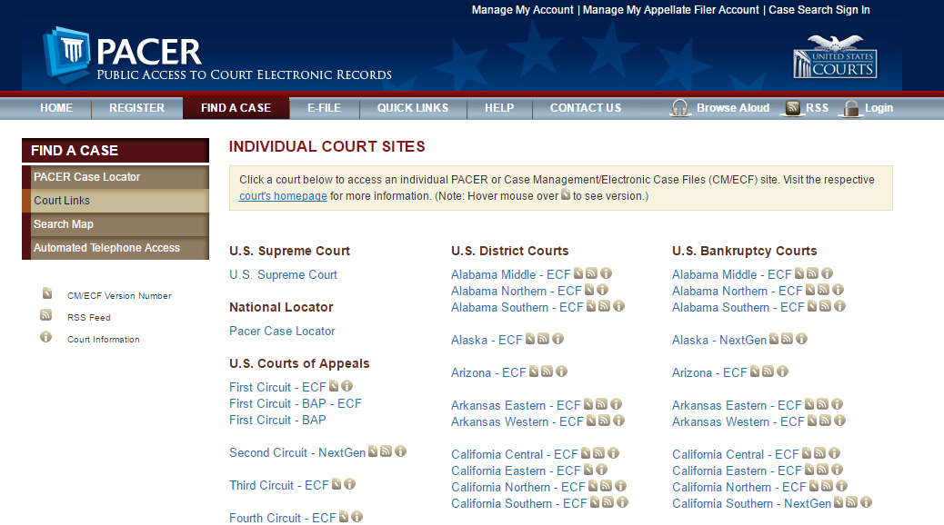Click RSS Feed legend icon
Screen dimensions: 944x525
45,315
